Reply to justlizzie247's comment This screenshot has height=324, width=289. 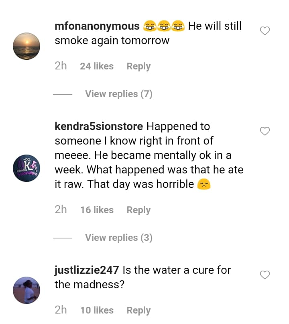(138, 310)
